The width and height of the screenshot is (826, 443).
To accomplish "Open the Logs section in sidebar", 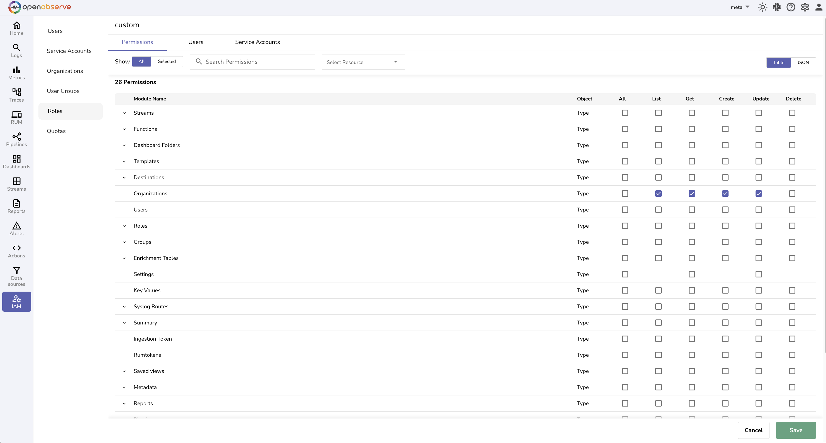I will 16,51.
